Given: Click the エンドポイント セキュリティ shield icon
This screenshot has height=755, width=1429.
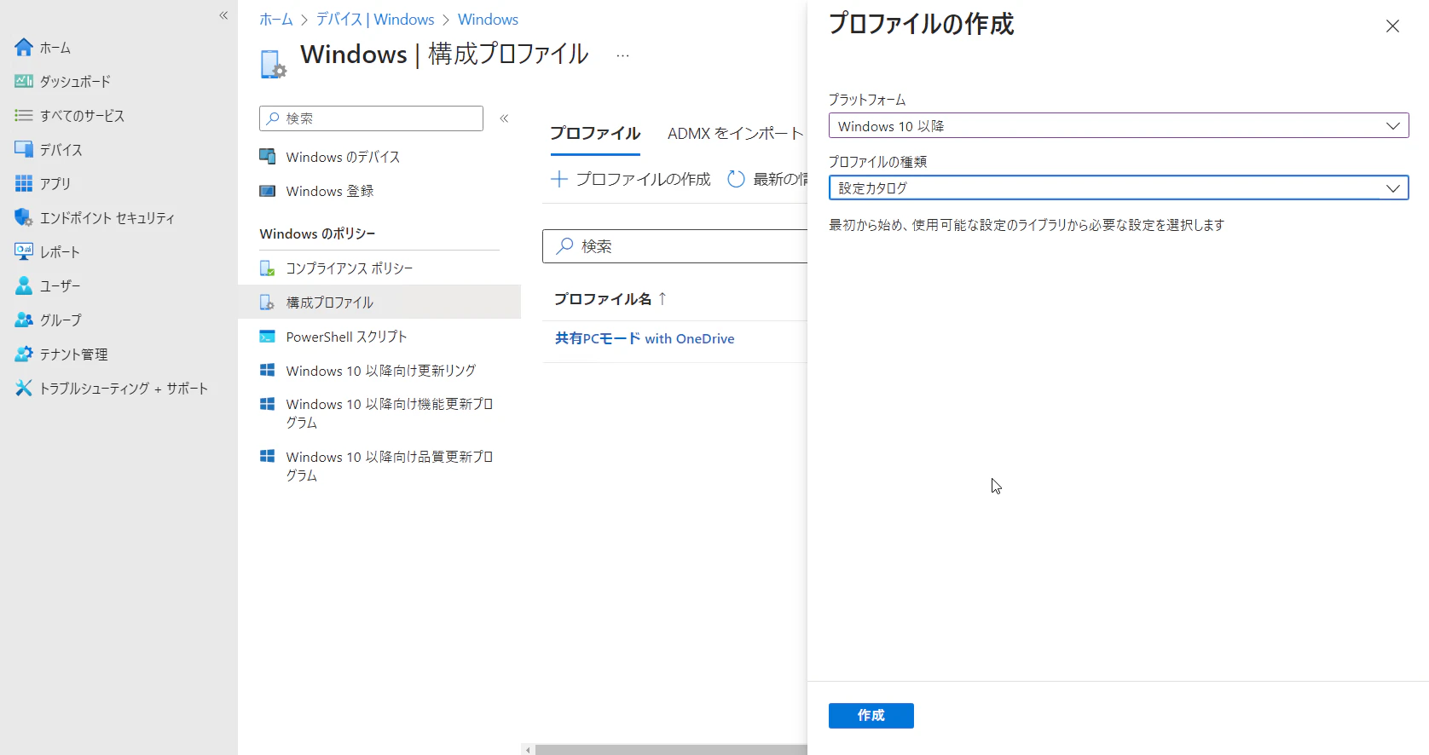Looking at the screenshot, I should [x=24, y=218].
